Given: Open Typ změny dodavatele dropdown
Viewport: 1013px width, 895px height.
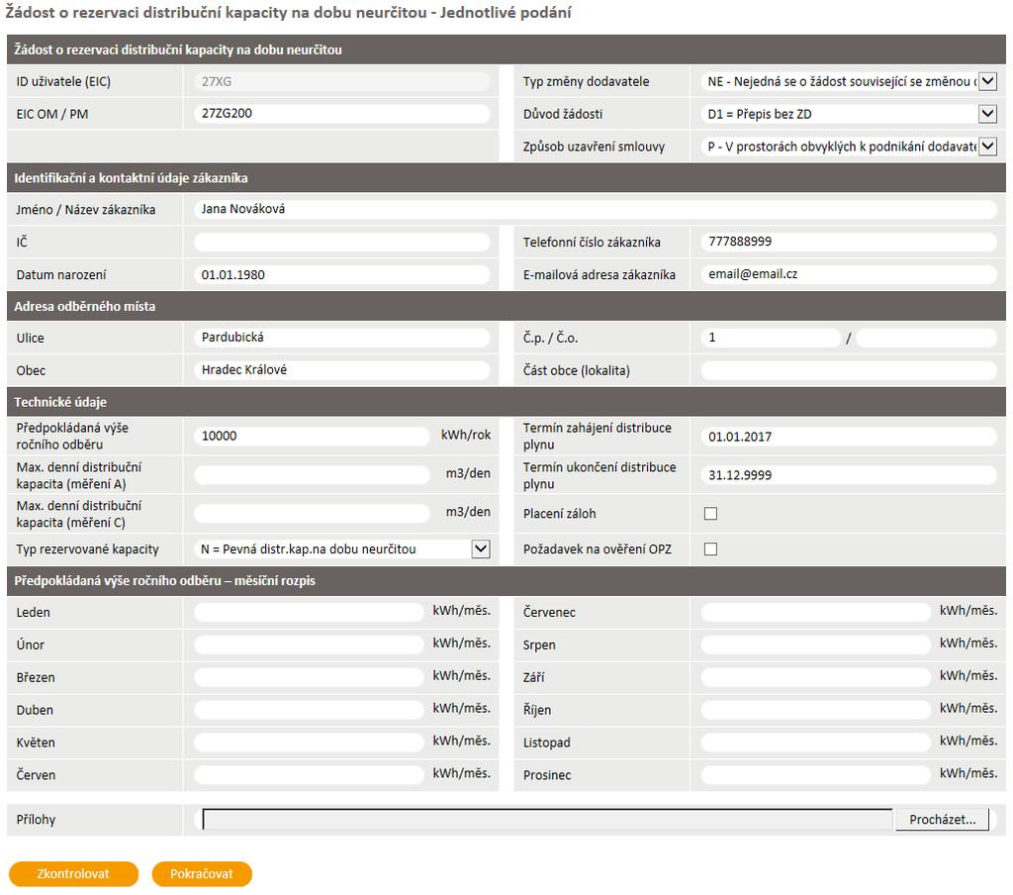Looking at the screenshot, I should tap(849, 81).
